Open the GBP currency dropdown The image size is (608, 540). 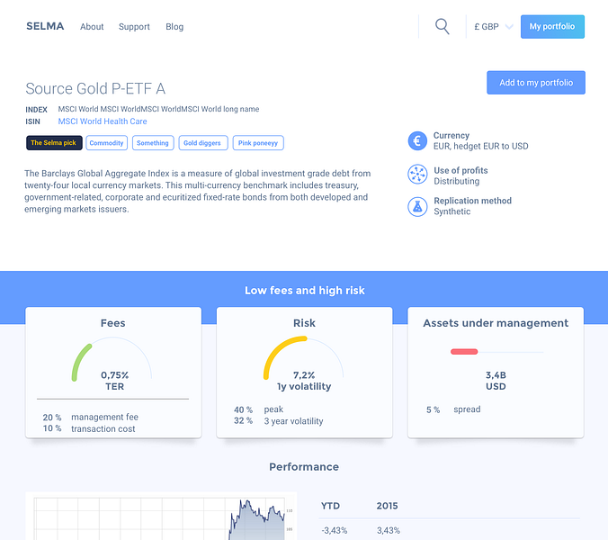click(494, 27)
